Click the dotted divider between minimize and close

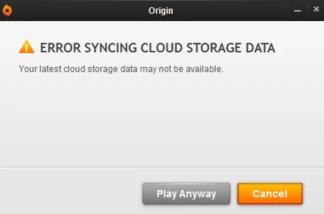coord(307,9)
